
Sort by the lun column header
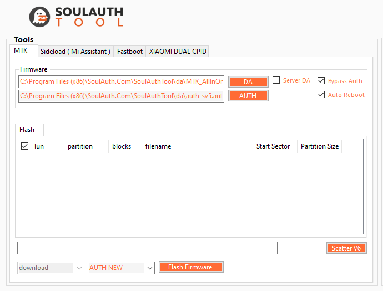click(x=47, y=146)
